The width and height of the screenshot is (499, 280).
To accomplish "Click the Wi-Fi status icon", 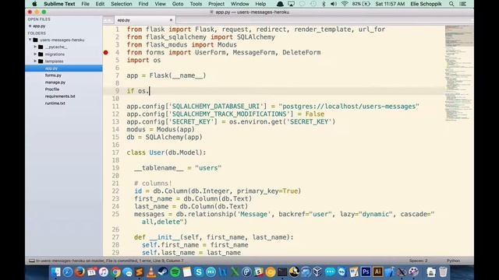I will [345, 4].
